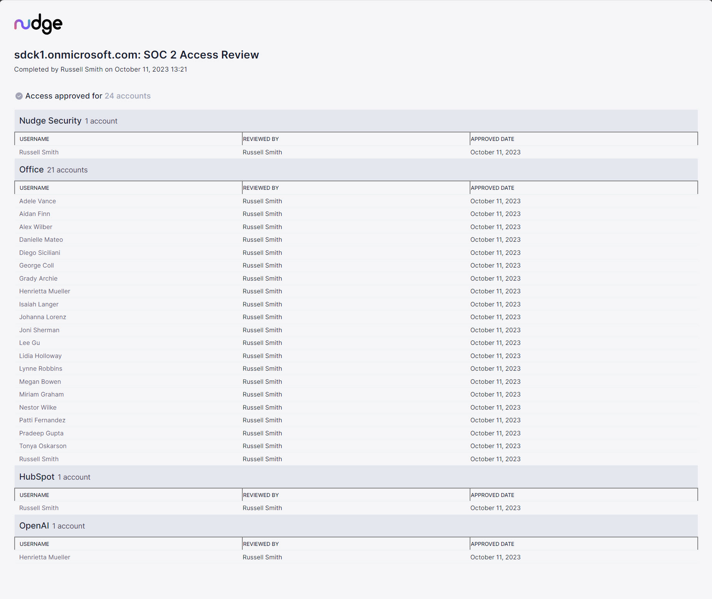Click the George Coll username
The image size is (712, 599).
[37, 265]
